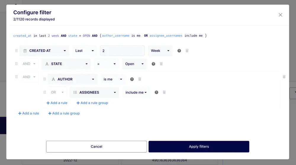Delete the State rule
Screen dimensions: 296x165
tap(161, 64)
